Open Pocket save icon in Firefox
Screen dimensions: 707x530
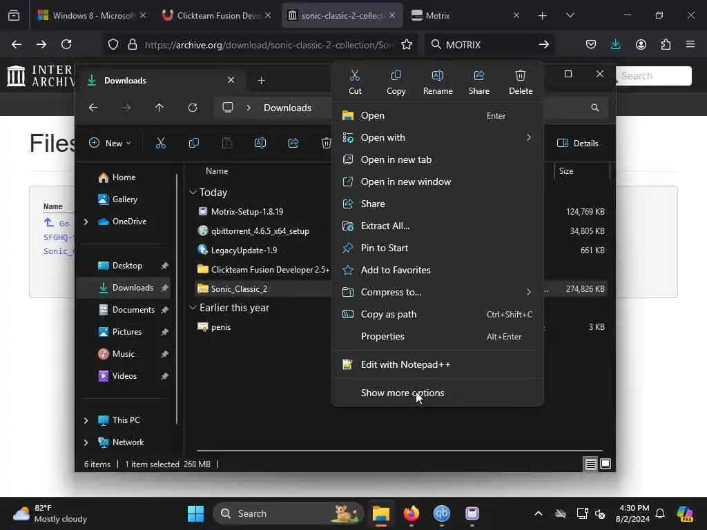point(591,44)
